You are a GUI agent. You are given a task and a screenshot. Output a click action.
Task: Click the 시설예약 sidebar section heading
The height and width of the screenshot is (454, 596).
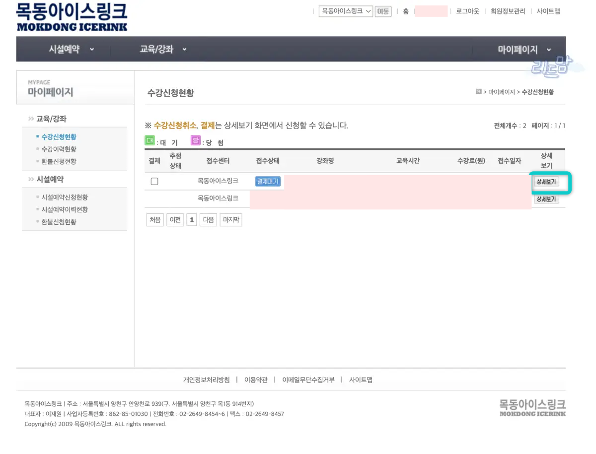50,179
